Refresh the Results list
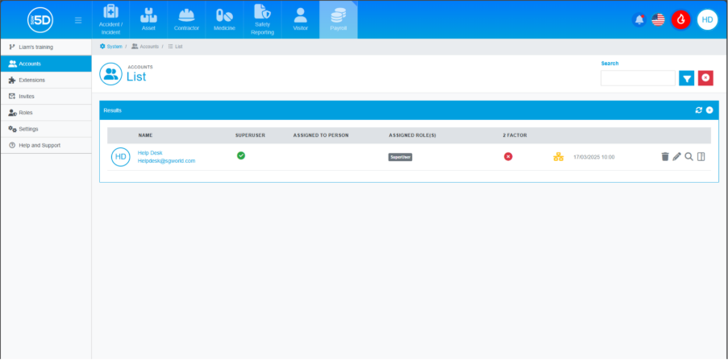 pyautogui.click(x=699, y=110)
